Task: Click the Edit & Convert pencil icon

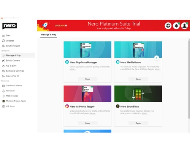Action: click(x=3, y=61)
